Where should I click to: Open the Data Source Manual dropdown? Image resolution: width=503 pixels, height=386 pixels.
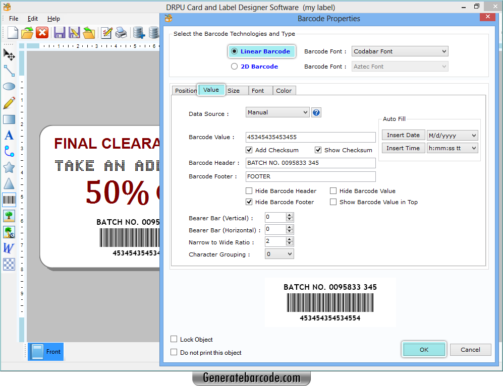pos(277,112)
